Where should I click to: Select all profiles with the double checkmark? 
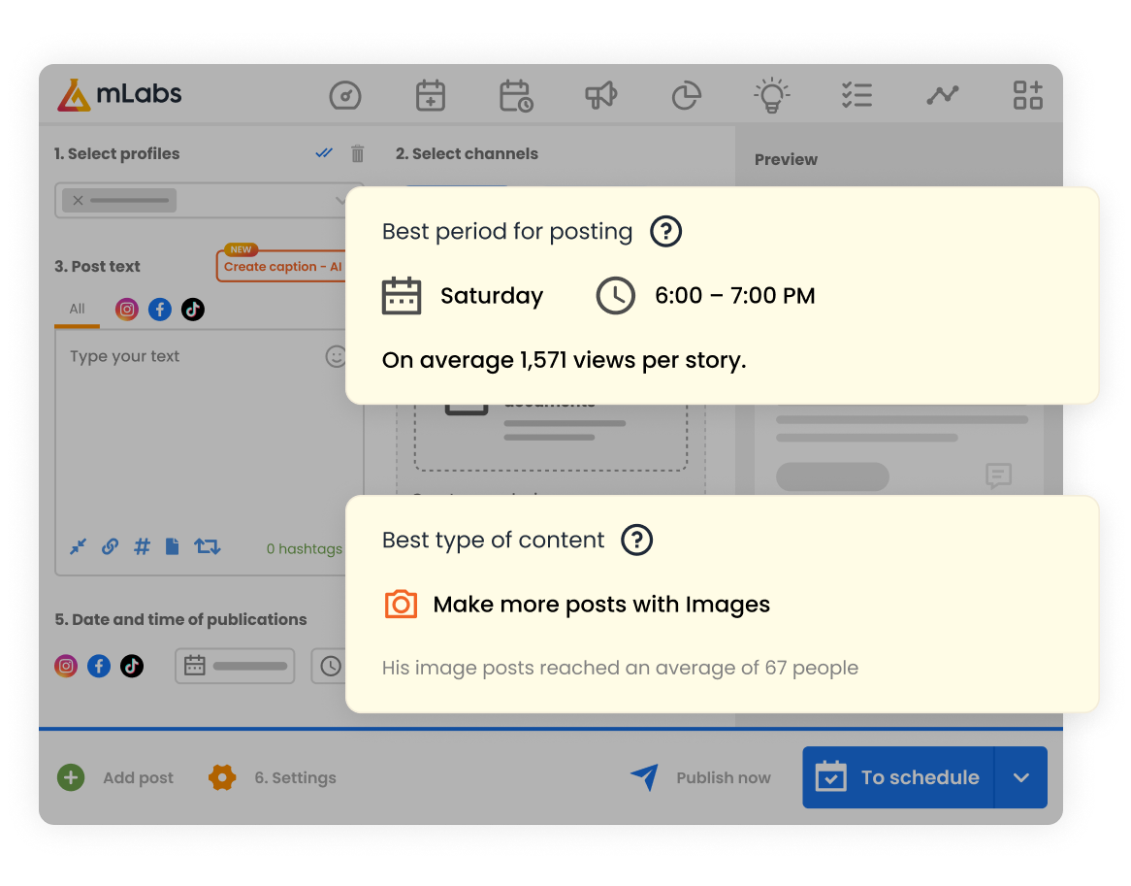[x=324, y=152]
